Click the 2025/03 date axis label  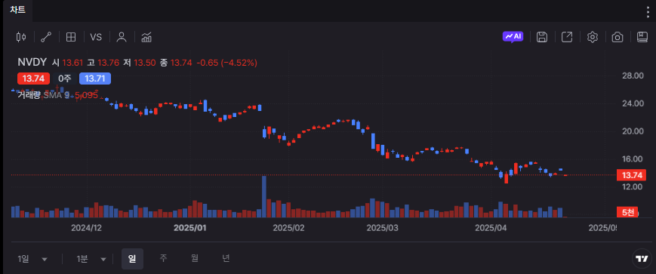tap(383, 228)
